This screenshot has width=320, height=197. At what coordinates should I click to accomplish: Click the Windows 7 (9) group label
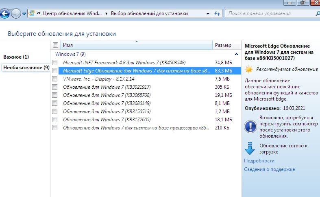pos(70,54)
